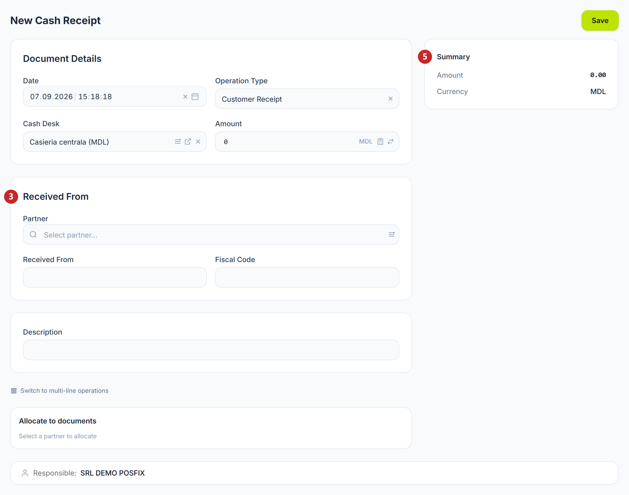Click the Summary amount value 0.00
The width and height of the screenshot is (629, 495).
(598, 75)
